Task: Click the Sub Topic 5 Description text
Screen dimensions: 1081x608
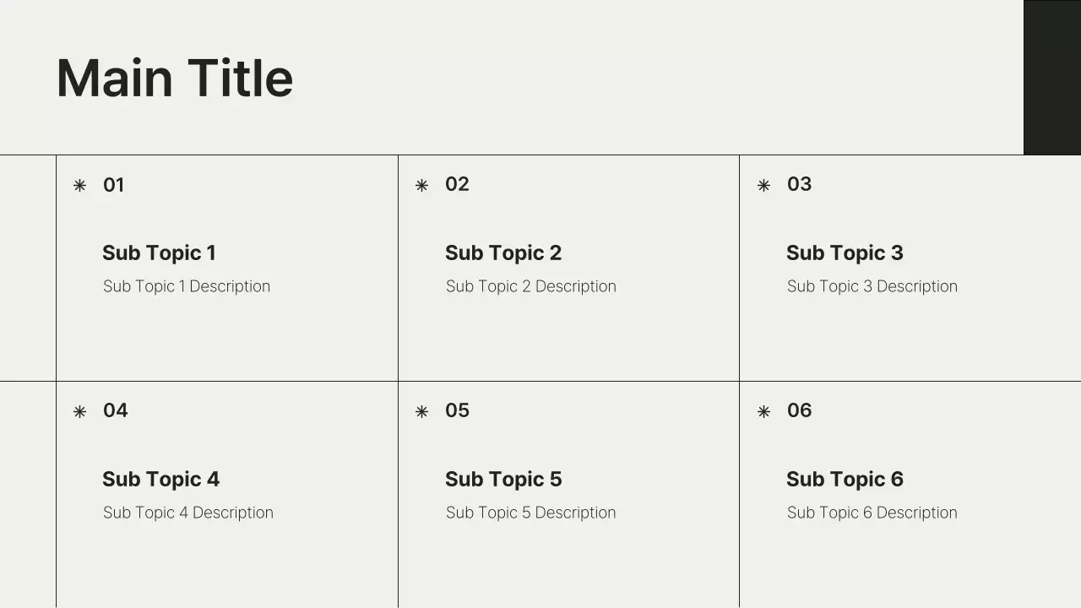Action: pyautogui.click(x=530, y=513)
